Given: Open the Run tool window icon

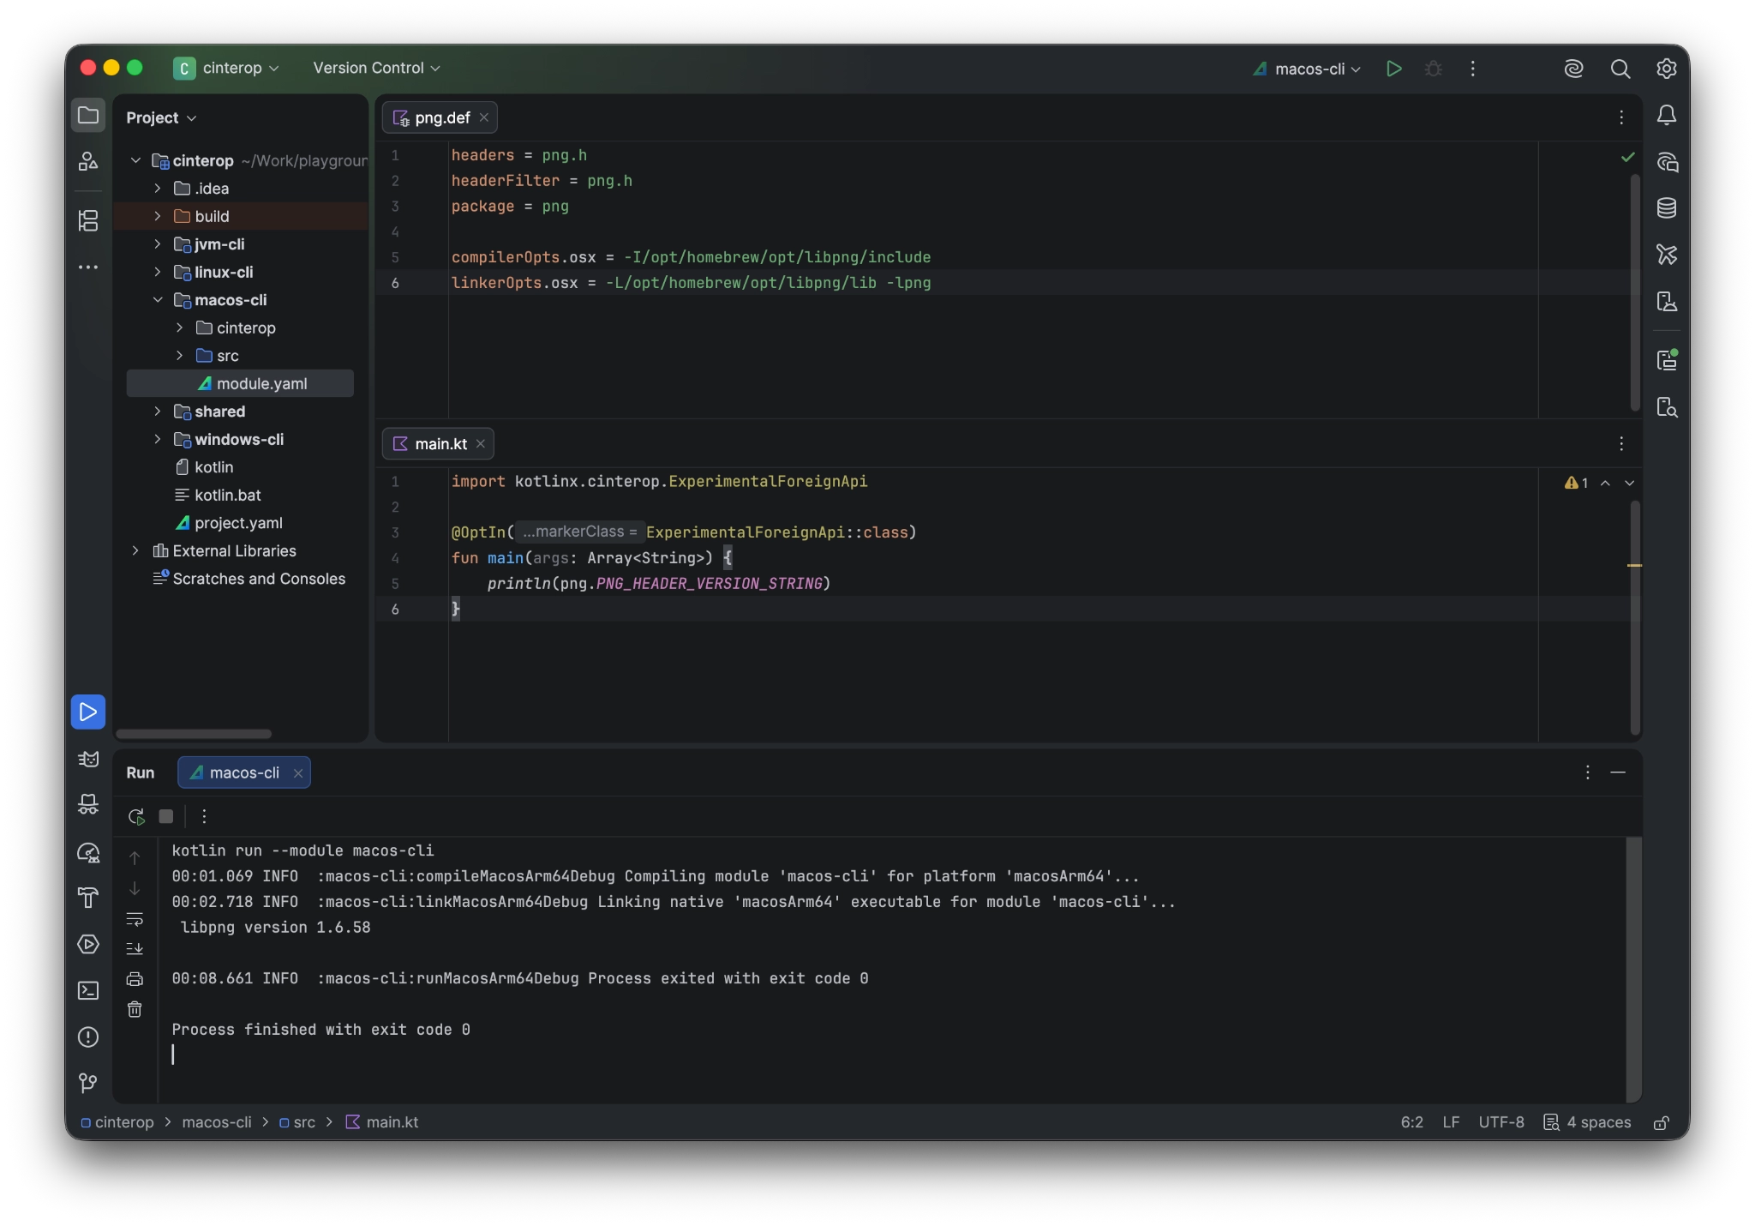Looking at the screenshot, I should [x=88, y=712].
